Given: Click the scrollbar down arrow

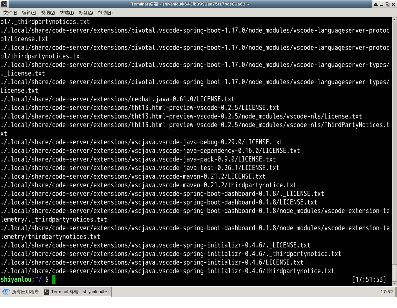Looking at the screenshot, I should [394, 284].
